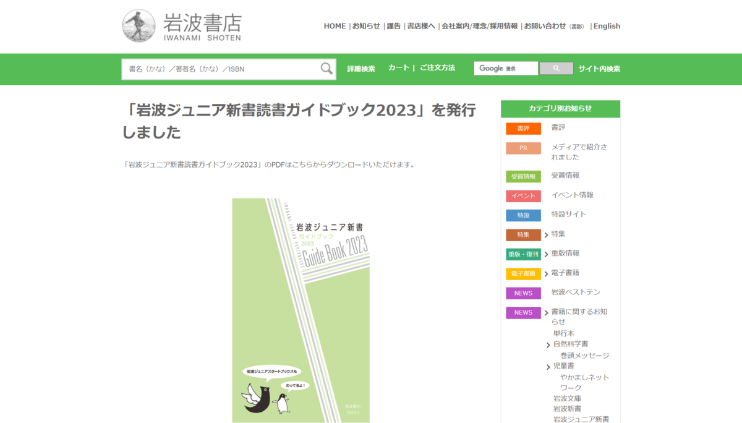
Task: Open the 書店様へ menu item
Action: tap(421, 26)
